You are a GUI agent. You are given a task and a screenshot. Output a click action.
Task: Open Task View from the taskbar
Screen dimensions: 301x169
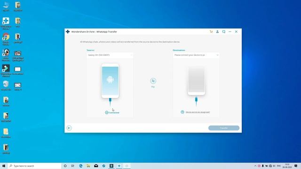coord(73,166)
